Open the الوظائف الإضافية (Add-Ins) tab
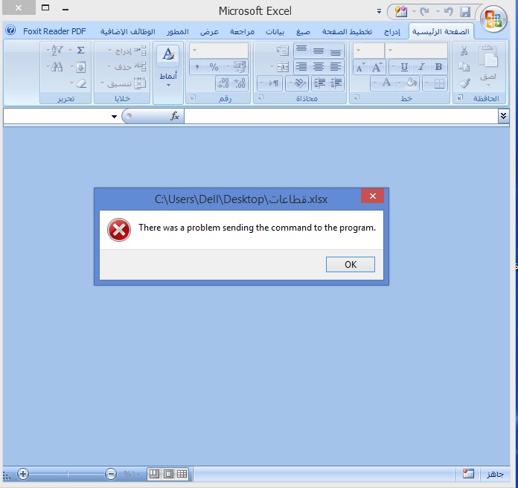Viewport: 518px width, 488px height. (x=128, y=32)
